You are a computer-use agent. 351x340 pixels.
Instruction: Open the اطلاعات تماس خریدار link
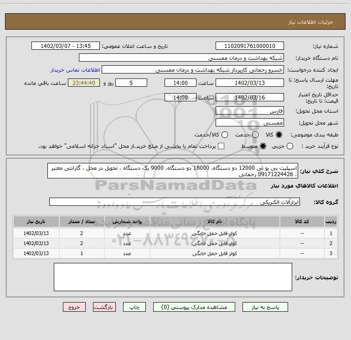point(75,70)
